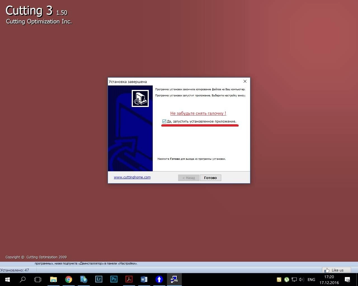Close the Установка завершена dialog
358x286 pixels.
(x=245, y=81)
